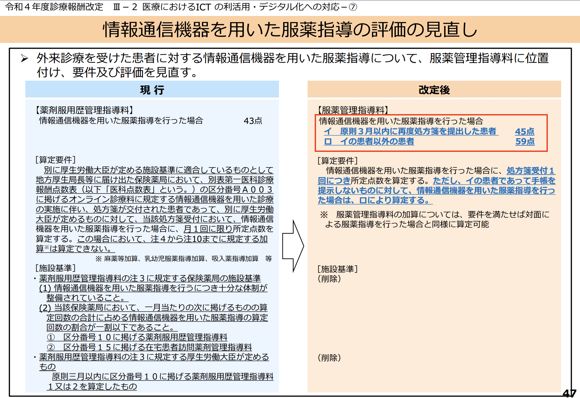The height and width of the screenshot is (398, 580).
Task: Click the 43点 value
Action: coord(253,121)
